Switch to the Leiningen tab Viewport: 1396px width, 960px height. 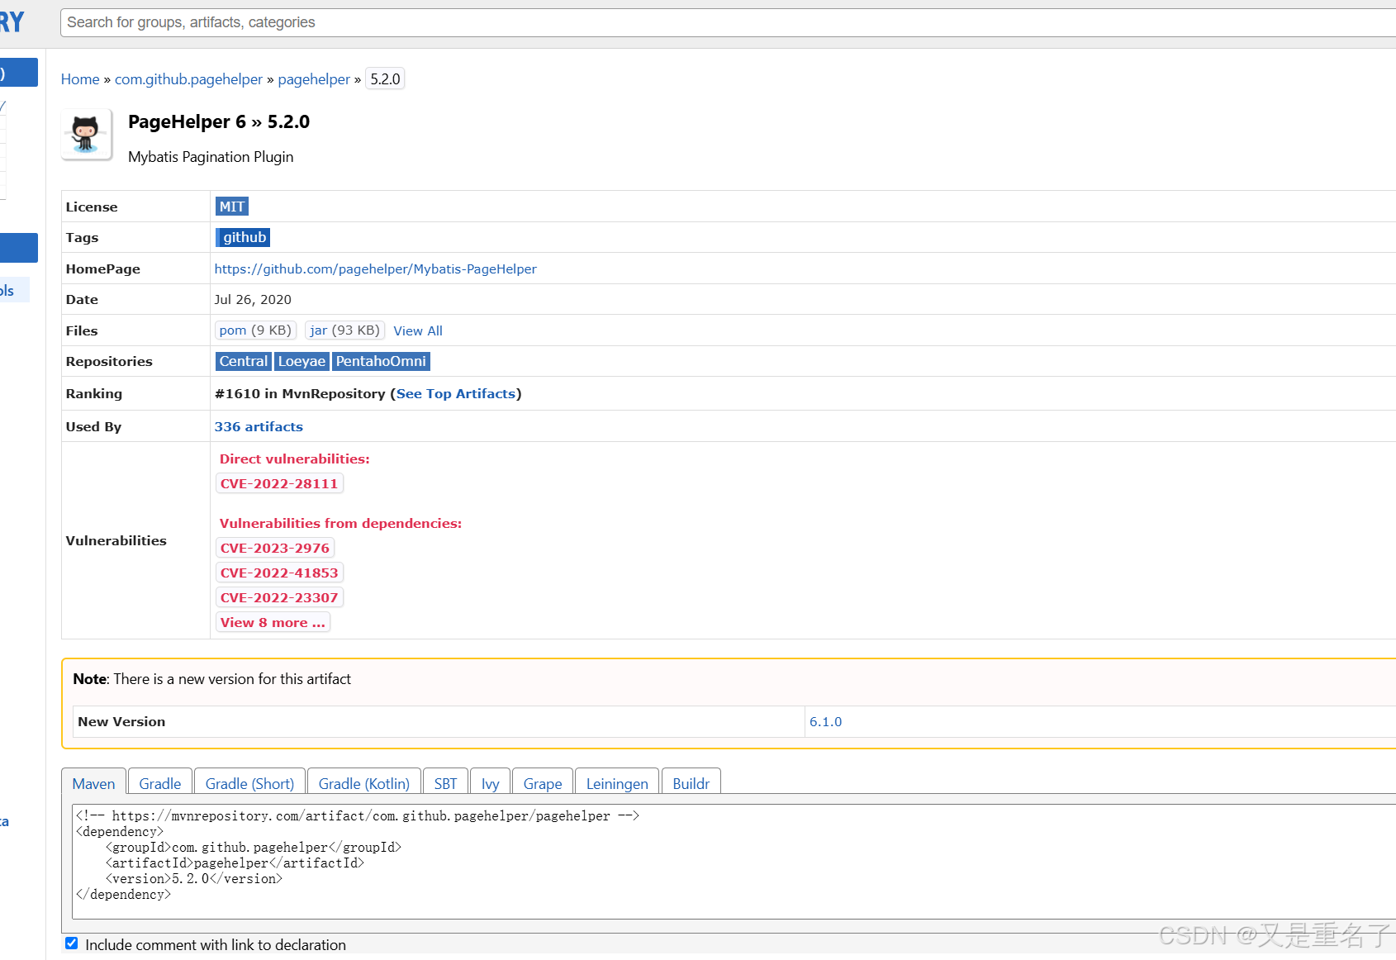617,783
